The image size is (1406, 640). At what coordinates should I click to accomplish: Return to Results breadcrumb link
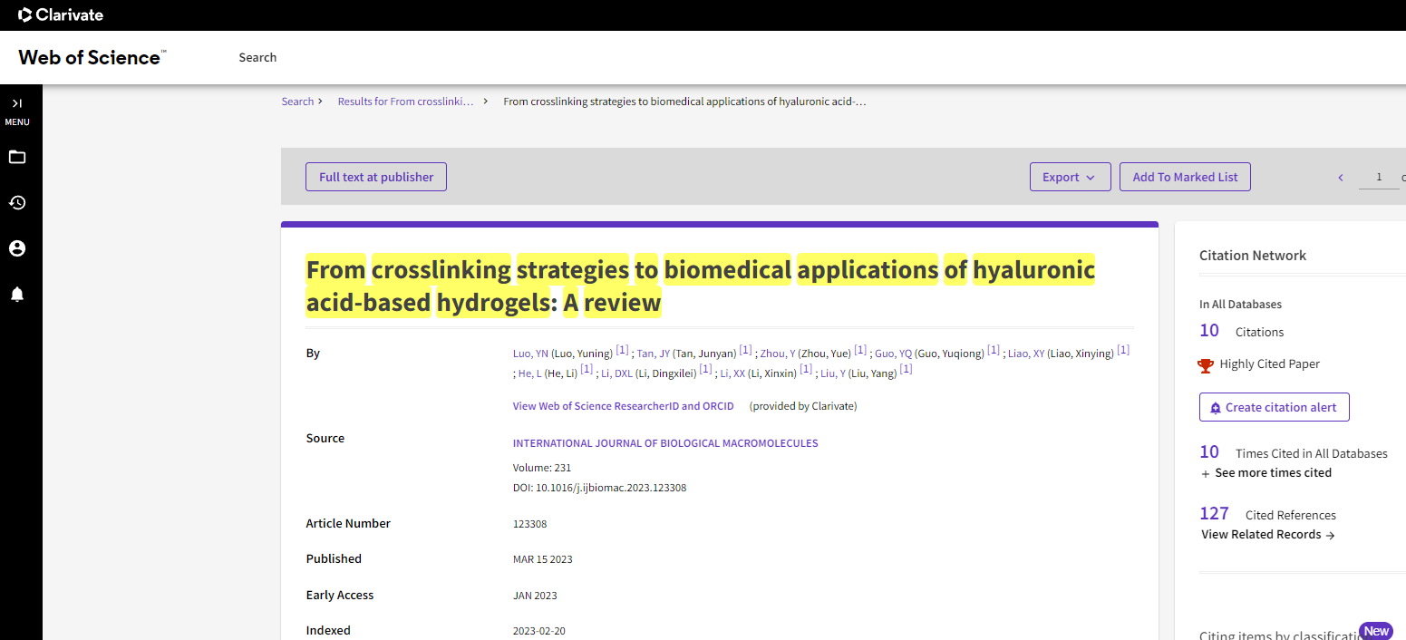(405, 102)
